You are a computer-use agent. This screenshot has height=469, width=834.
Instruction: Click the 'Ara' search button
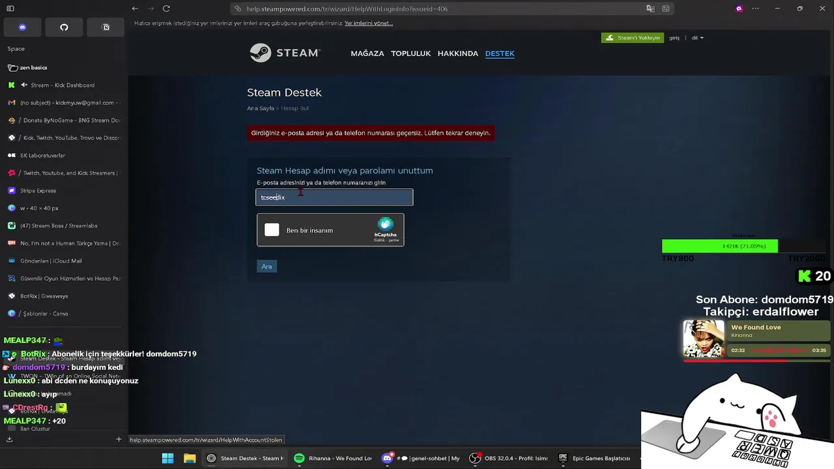pyautogui.click(x=266, y=266)
